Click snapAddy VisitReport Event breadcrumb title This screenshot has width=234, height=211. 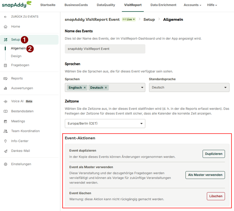tap(92, 19)
